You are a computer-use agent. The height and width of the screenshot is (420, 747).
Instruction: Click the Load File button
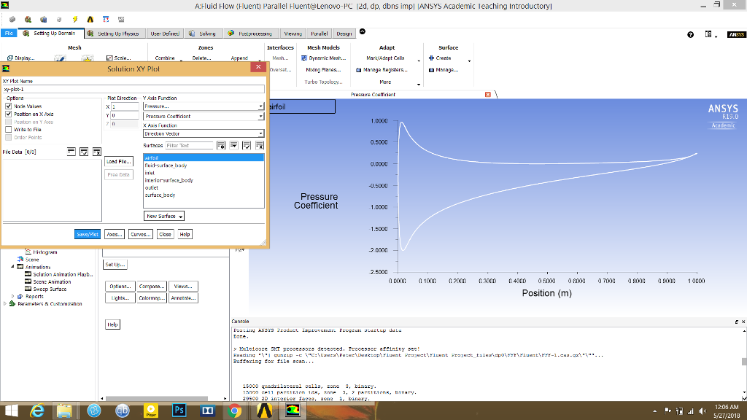click(x=117, y=161)
